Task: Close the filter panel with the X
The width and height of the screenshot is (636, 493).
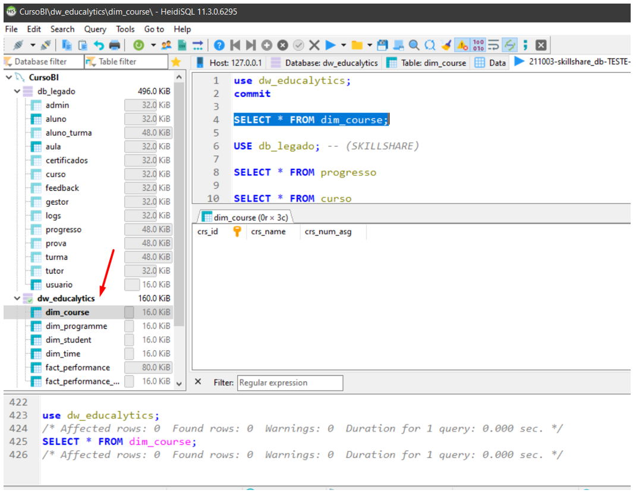Action: pos(198,381)
